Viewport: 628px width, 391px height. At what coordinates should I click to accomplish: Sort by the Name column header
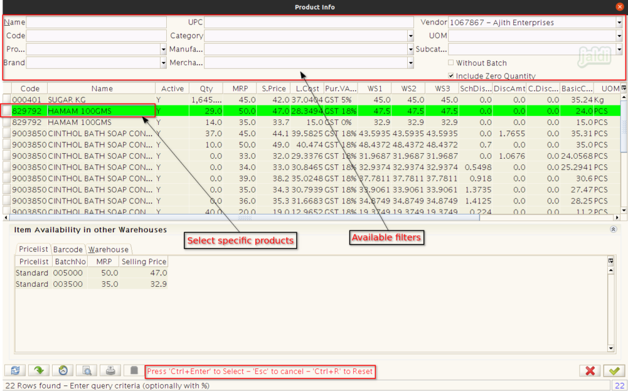[102, 88]
